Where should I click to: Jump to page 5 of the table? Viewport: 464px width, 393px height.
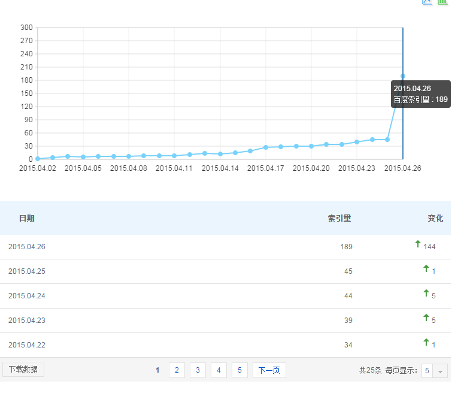pyautogui.click(x=239, y=370)
